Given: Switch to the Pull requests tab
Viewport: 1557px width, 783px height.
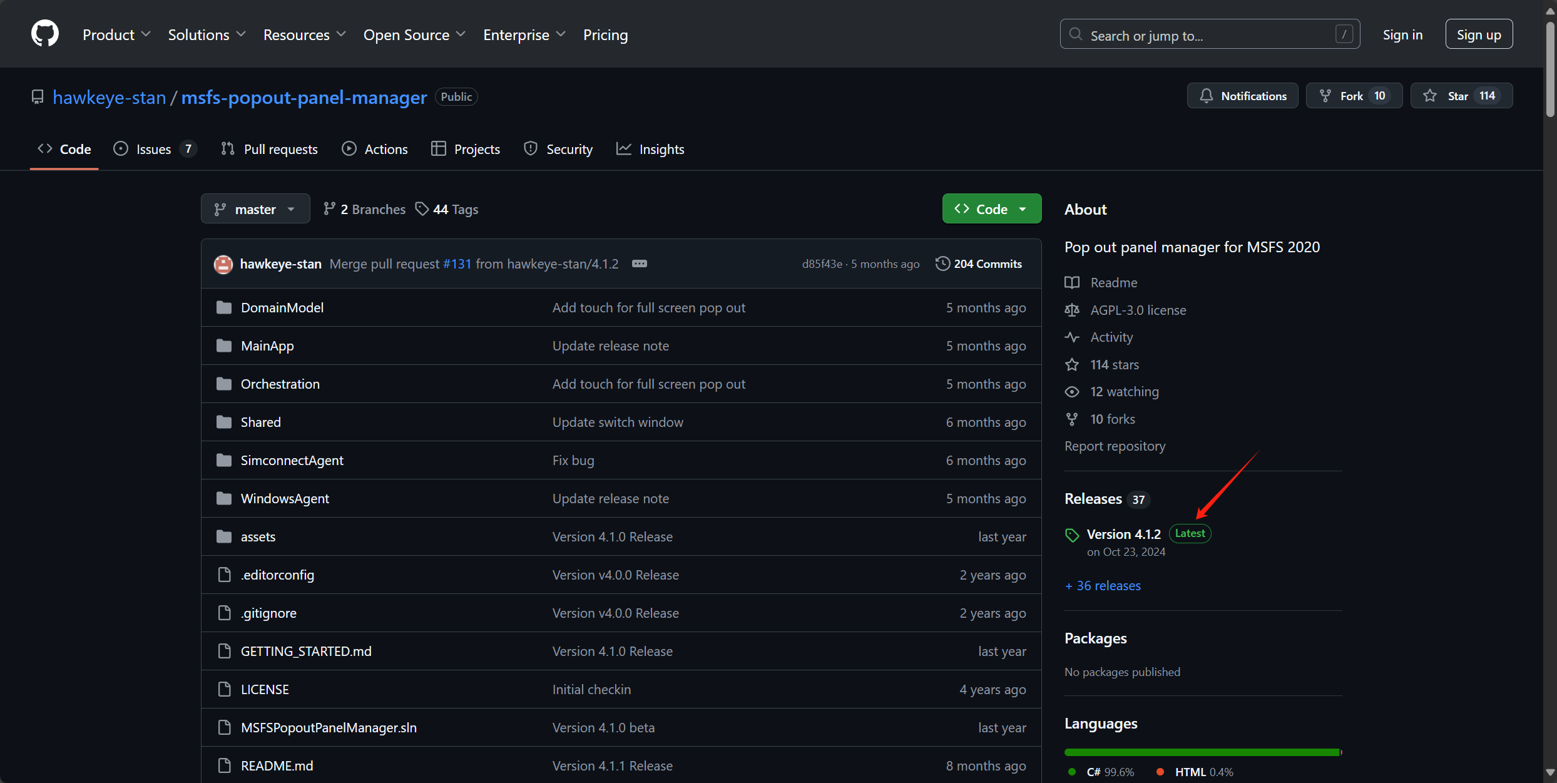Looking at the screenshot, I should 269,149.
